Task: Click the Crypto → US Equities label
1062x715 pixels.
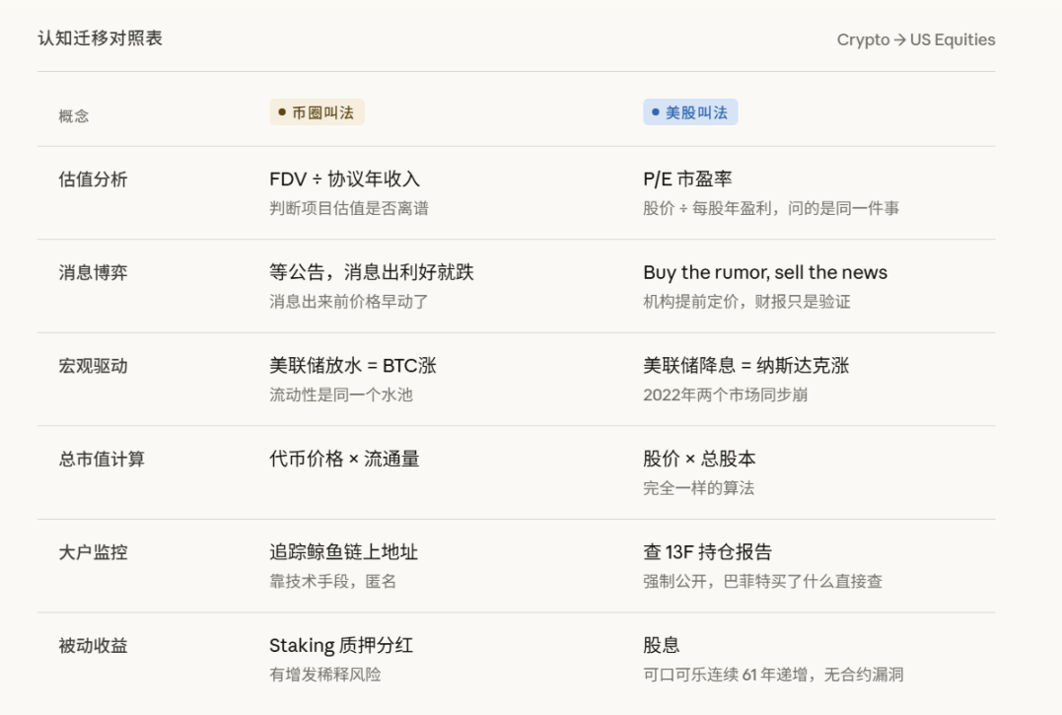Action: coord(915,39)
